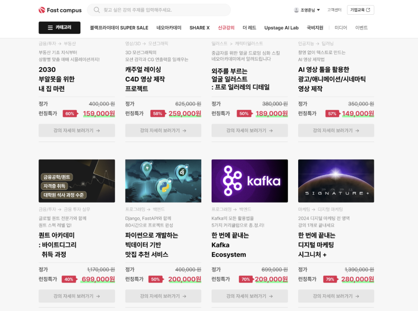Image resolution: width=418 pixels, height=311 pixels.
Task: Click the 40% discount badge
Action: point(69,279)
